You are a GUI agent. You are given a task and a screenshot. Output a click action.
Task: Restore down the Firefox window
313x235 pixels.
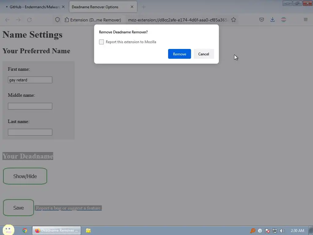297,3
